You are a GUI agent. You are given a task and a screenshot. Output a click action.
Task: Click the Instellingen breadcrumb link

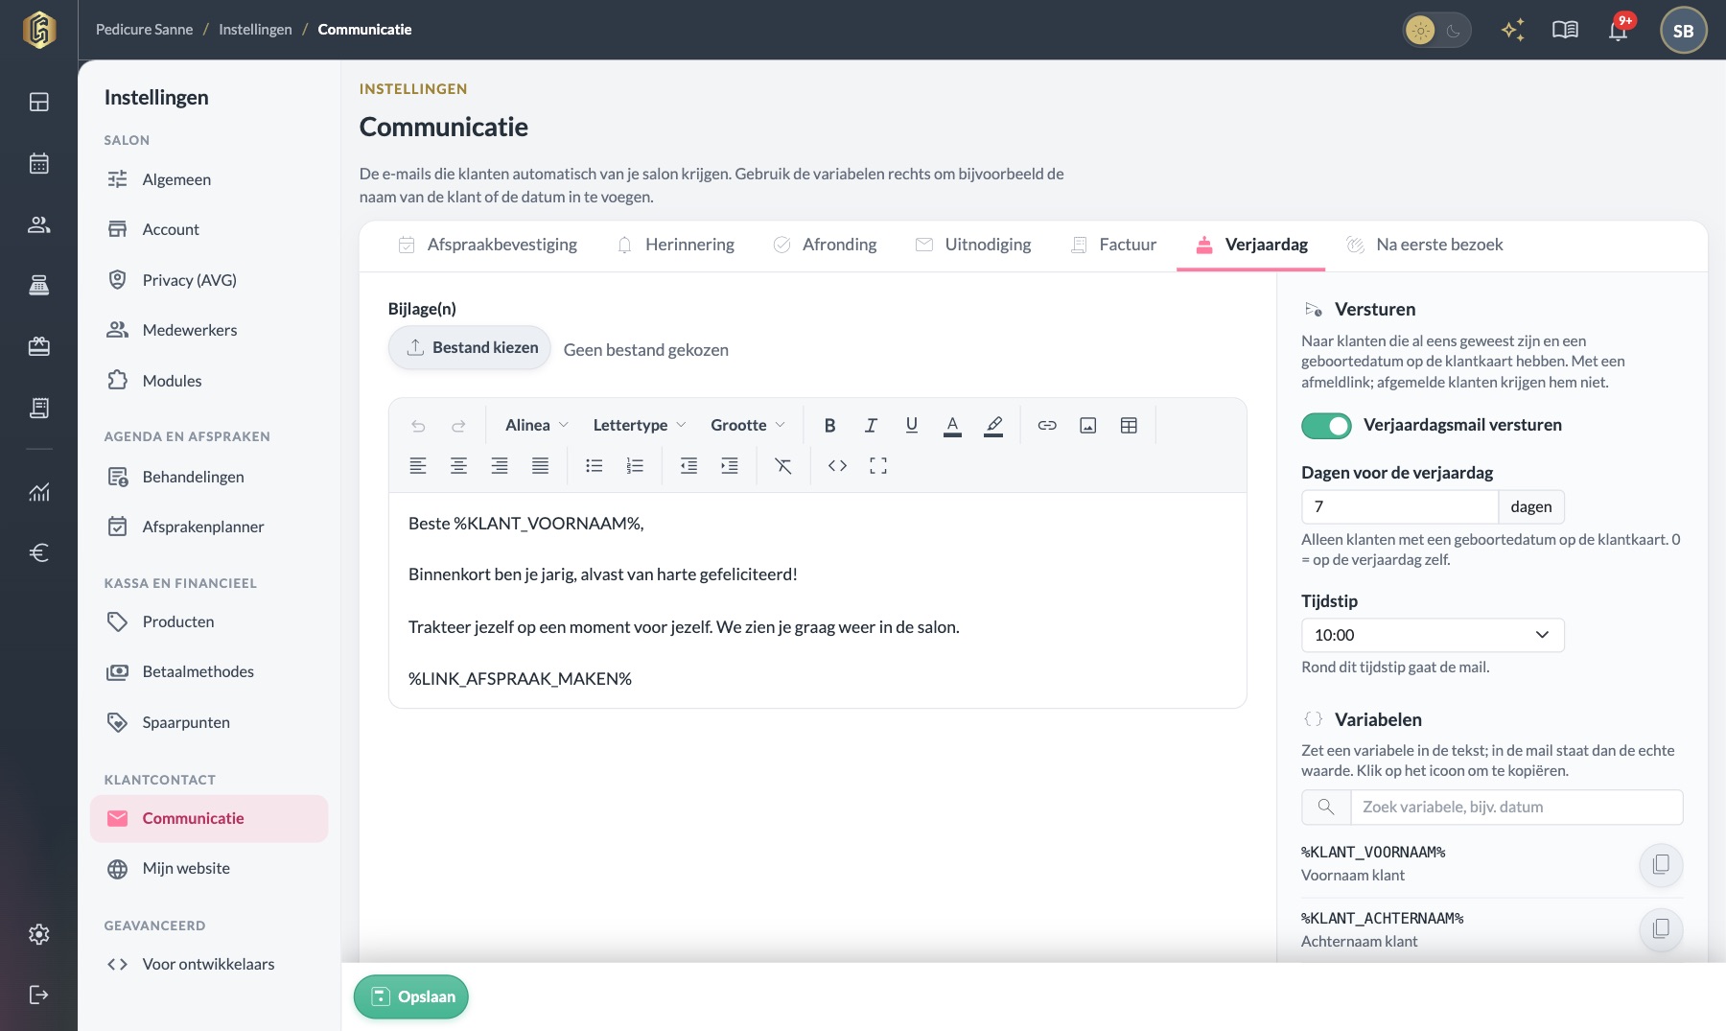click(x=255, y=30)
